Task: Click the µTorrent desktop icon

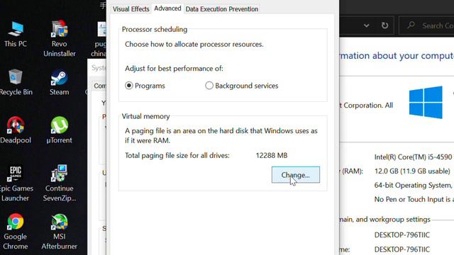Action: click(x=59, y=130)
